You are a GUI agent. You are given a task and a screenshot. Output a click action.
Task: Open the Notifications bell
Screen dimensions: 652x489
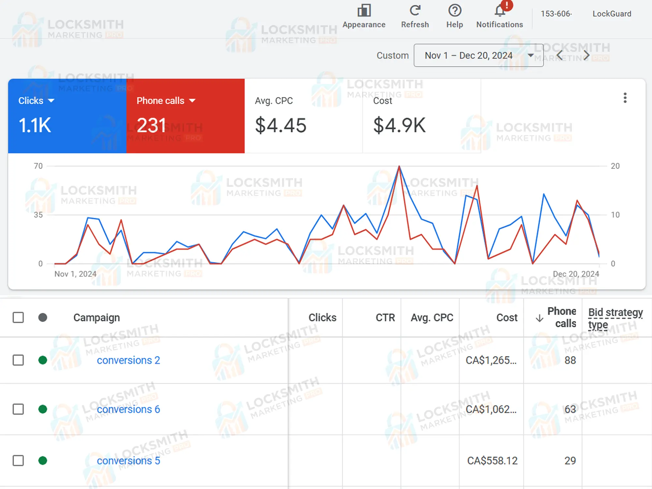tap(499, 11)
